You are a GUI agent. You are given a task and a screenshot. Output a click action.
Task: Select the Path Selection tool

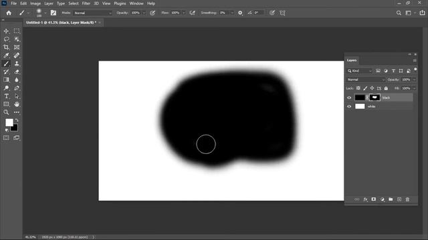tap(17, 96)
